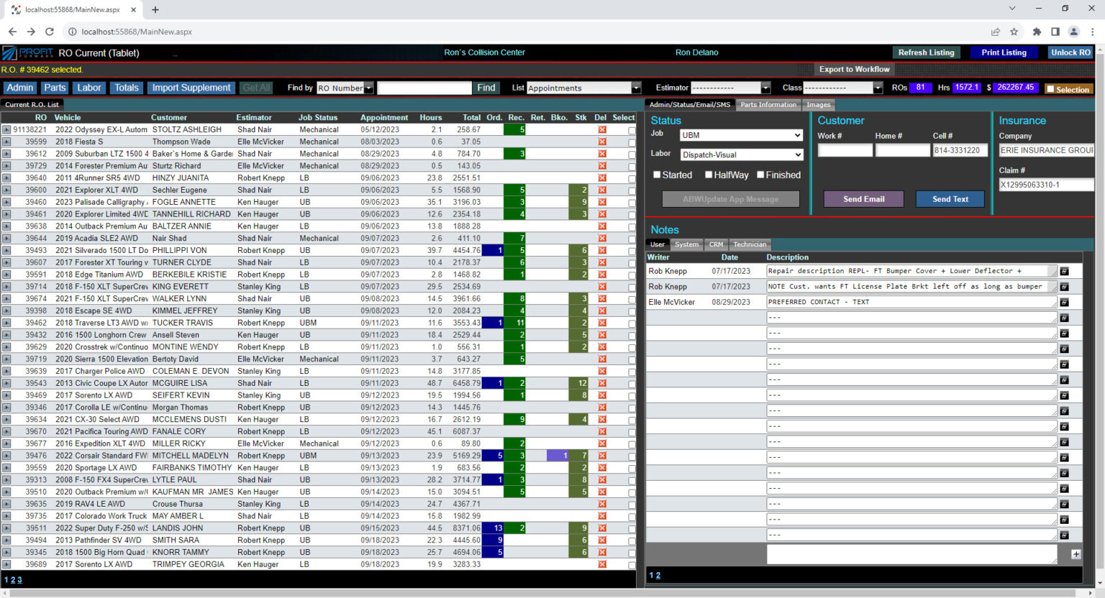The width and height of the screenshot is (1105, 598).
Task: Delete RO 39599 using its red X icon
Action: pos(601,142)
